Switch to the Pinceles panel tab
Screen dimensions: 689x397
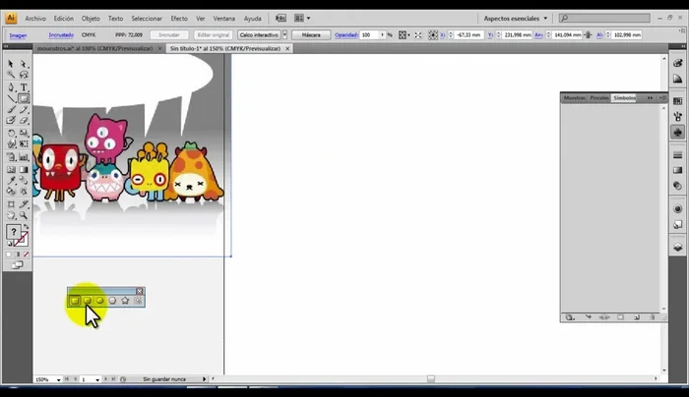coord(598,98)
